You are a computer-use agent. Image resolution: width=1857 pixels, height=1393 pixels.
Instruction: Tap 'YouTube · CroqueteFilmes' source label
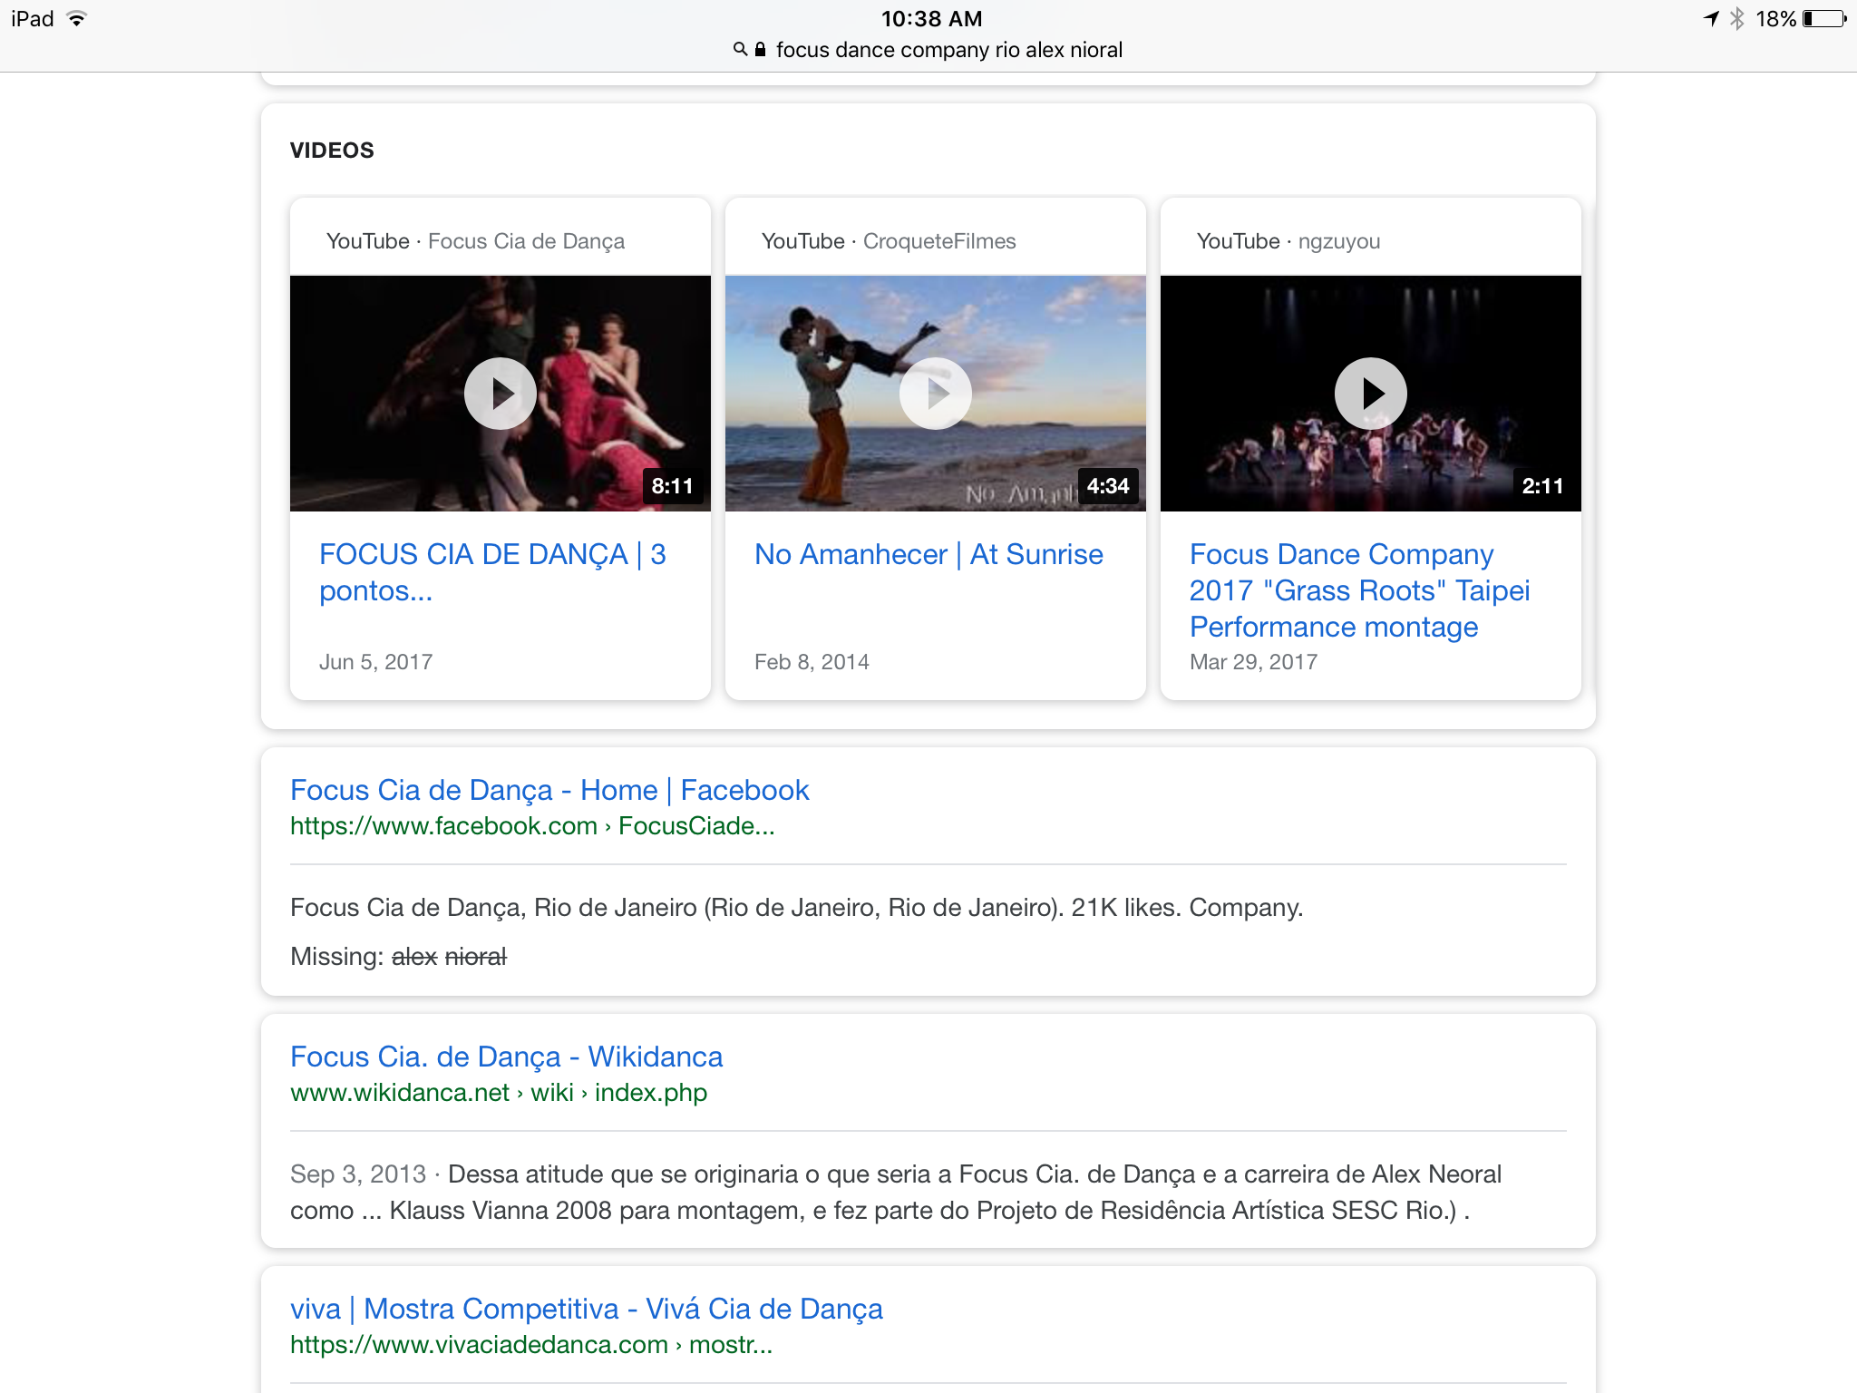pyautogui.click(x=889, y=241)
